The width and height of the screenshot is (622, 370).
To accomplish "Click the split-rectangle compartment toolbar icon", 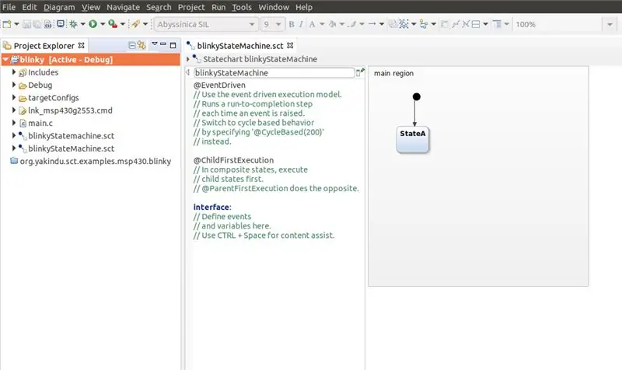I will (x=476, y=24).
